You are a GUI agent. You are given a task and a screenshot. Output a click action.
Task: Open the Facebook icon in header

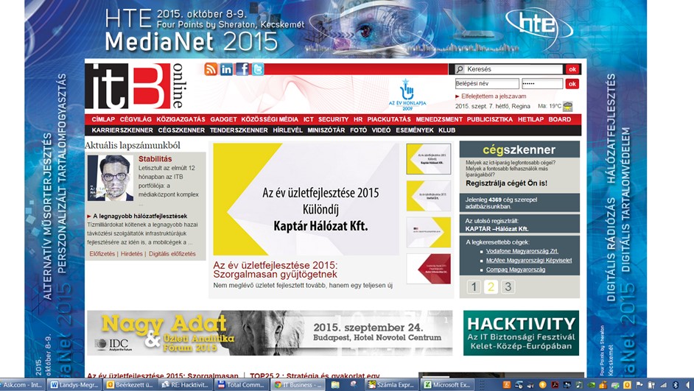tap(242, 69)
